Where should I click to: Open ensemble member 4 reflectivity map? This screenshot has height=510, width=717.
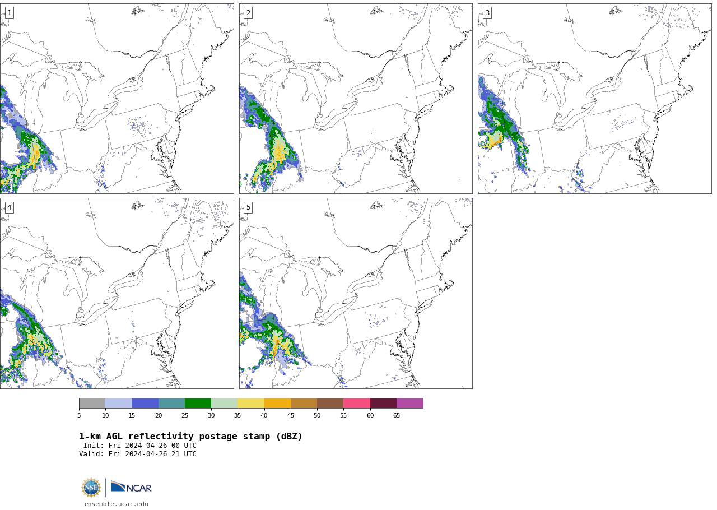pyautogui.click(x=117, y=293)
